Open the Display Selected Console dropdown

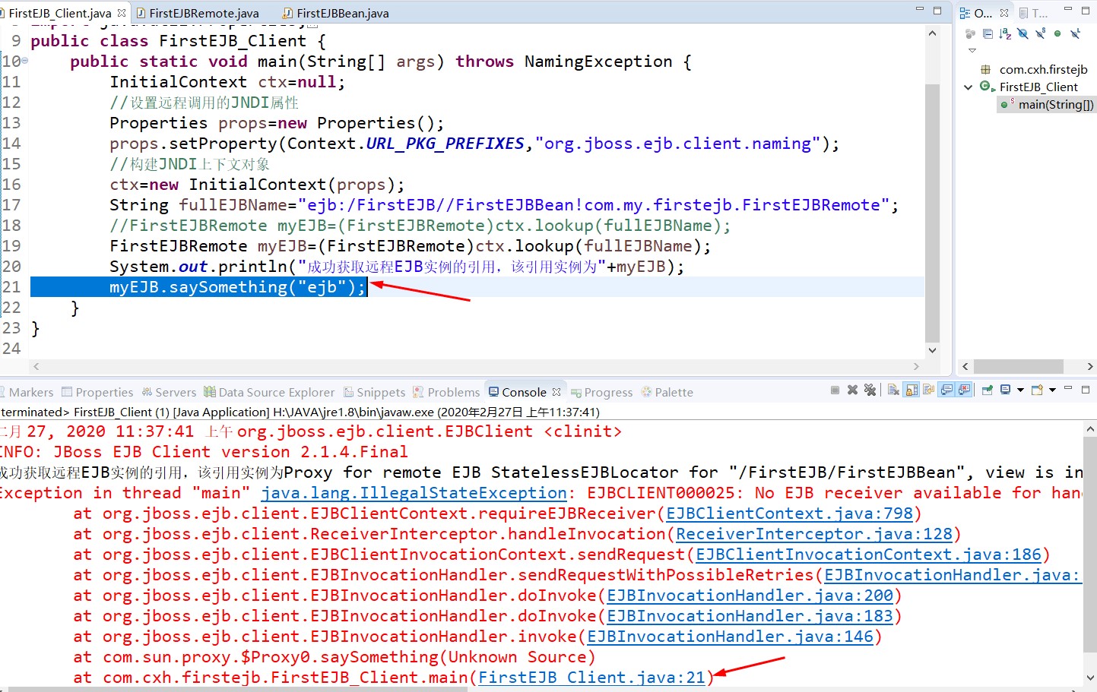(1020, 390)
